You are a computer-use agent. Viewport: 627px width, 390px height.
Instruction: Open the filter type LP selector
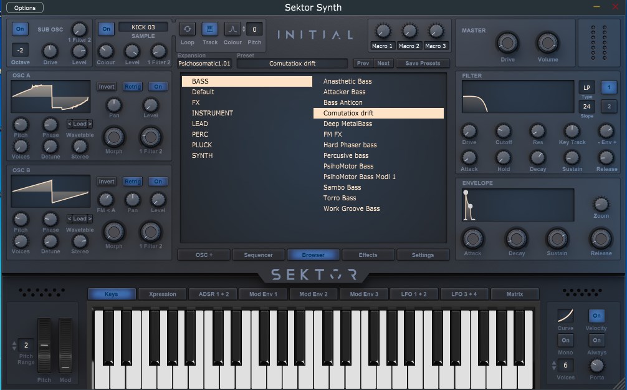pos(586,87)
